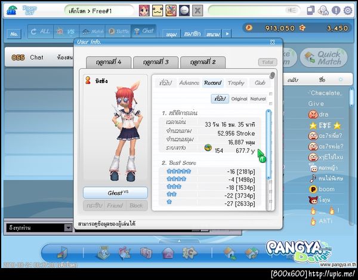
Task: Switch to the Trophy tab
Action: [x=236, y=82]
